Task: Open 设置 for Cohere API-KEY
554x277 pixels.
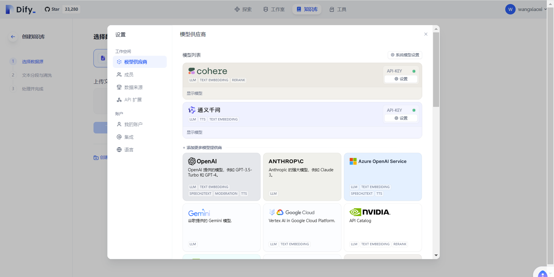Action: (x=401, y=79)
